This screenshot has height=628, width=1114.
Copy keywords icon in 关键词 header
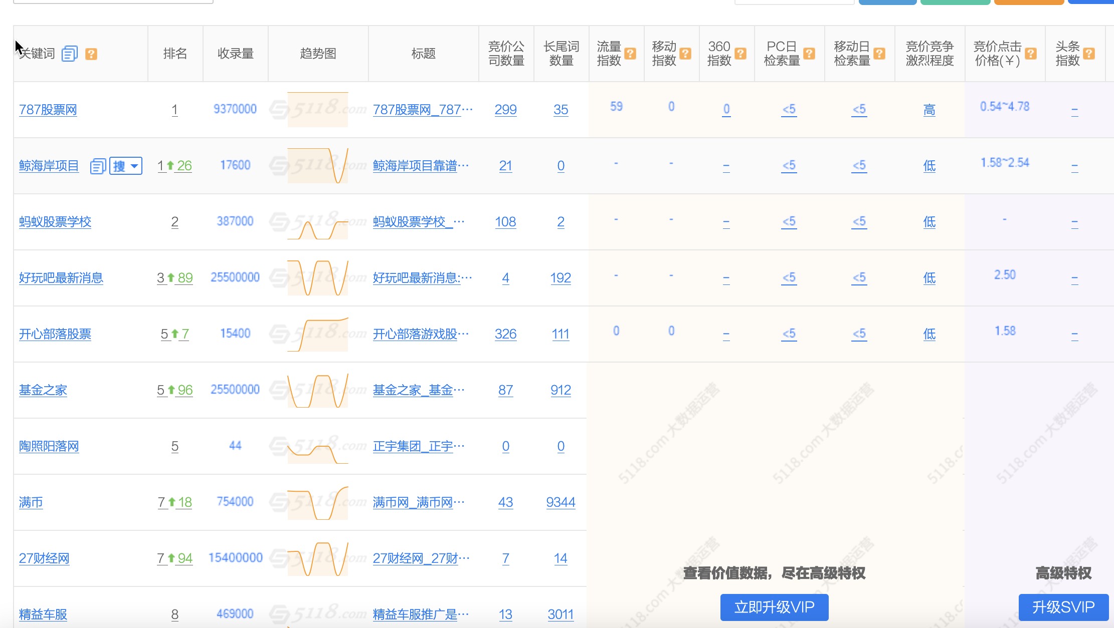pos(70,54)
